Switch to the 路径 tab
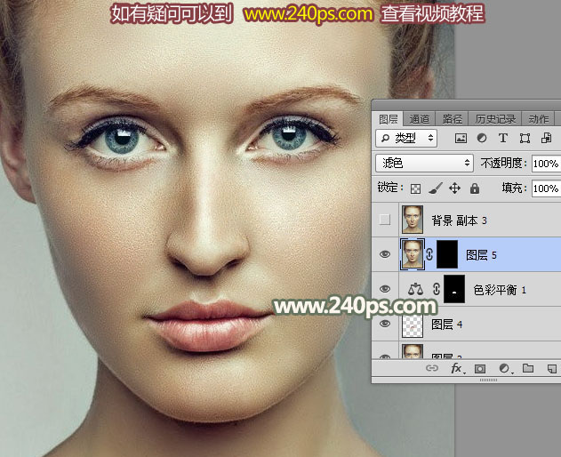Viewport: 561px width, 457px height. [x=453, y=119]
